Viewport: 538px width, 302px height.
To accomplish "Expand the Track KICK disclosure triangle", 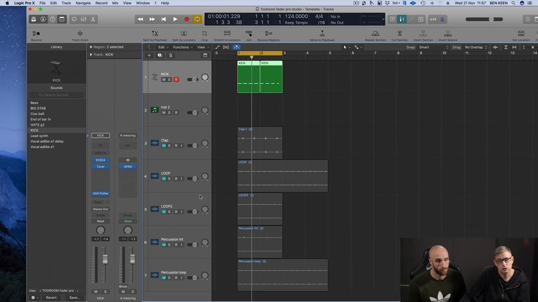I will click(91, 54).
